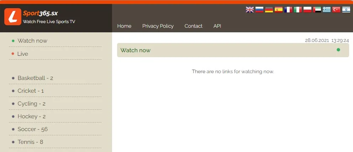Select the Russian flag language option
353x152 pixels.
(x=259, y=10)
